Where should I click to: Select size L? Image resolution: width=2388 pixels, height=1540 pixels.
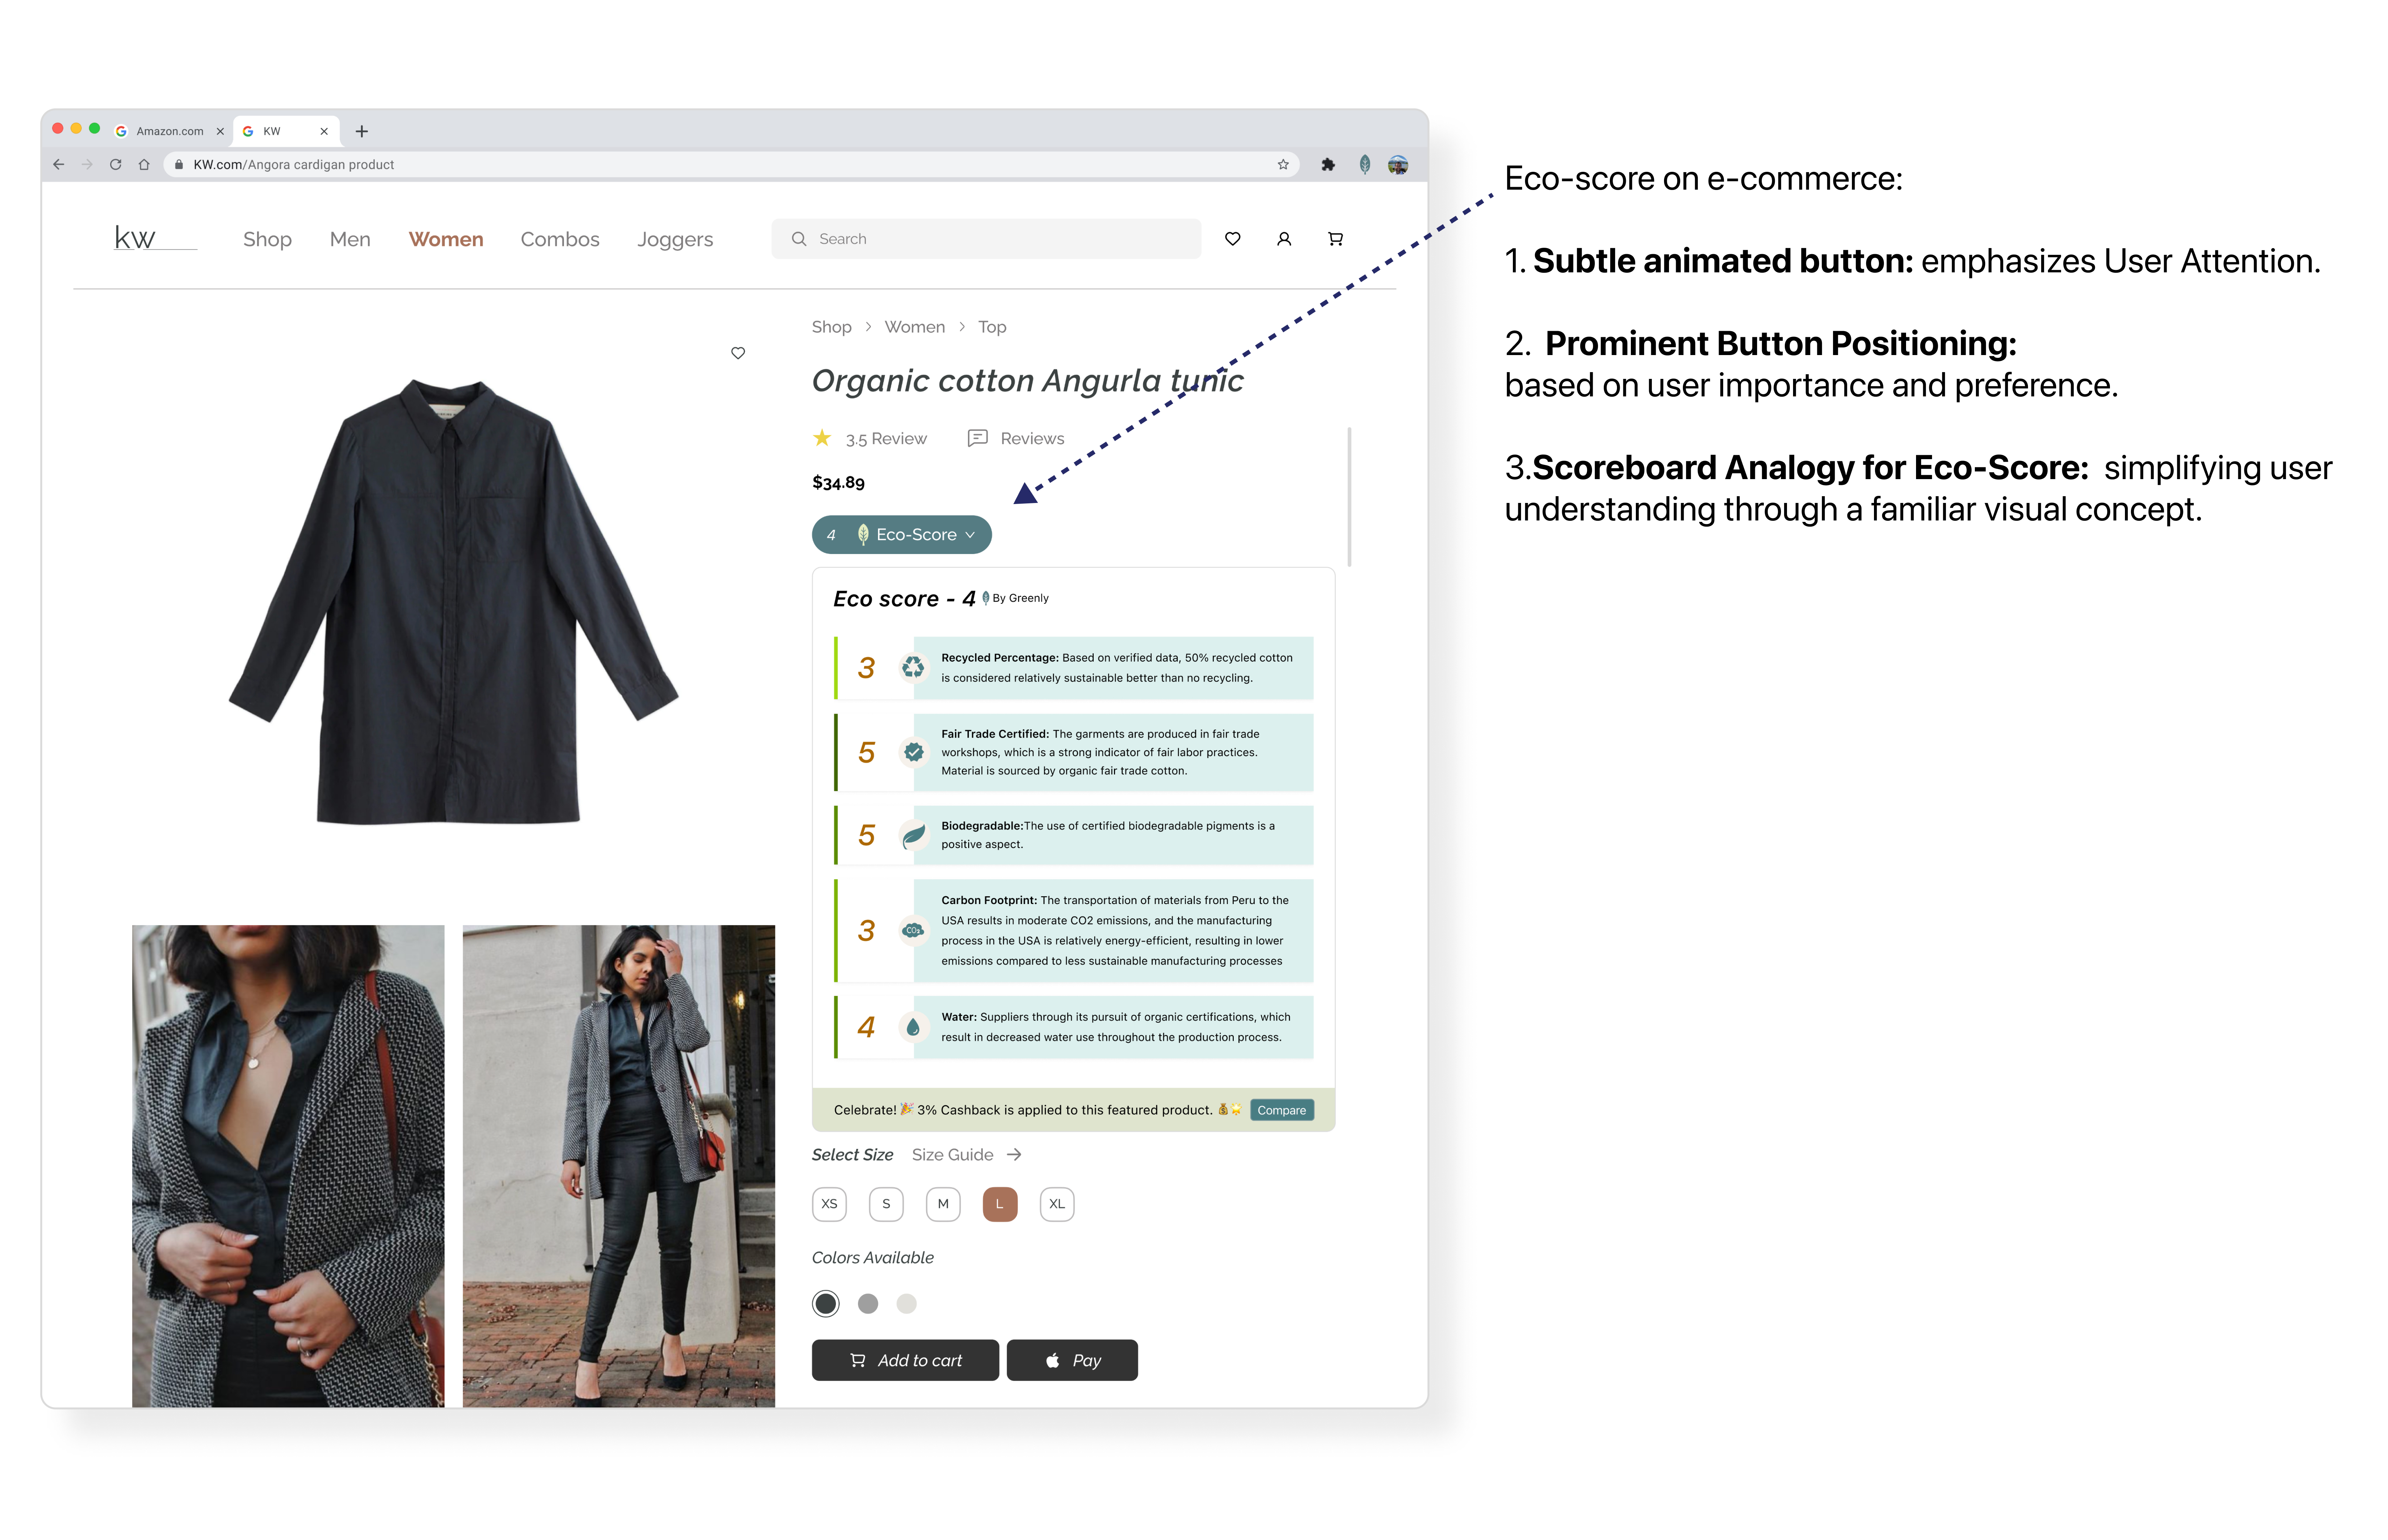click(1000, 1204)
